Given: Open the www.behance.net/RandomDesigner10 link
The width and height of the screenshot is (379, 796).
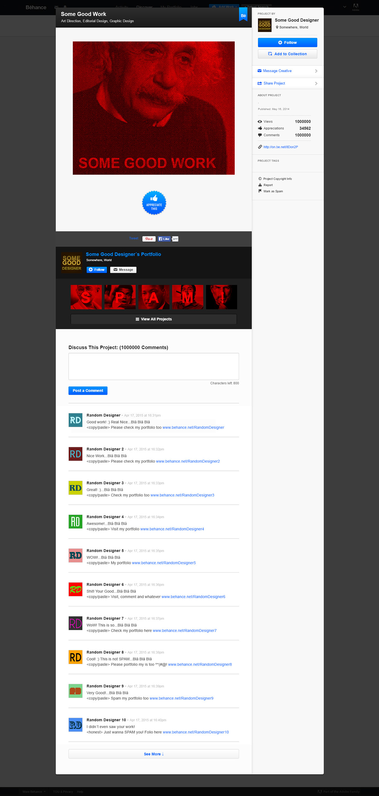Looking at the screenshot, I should [x=196, y=732].
